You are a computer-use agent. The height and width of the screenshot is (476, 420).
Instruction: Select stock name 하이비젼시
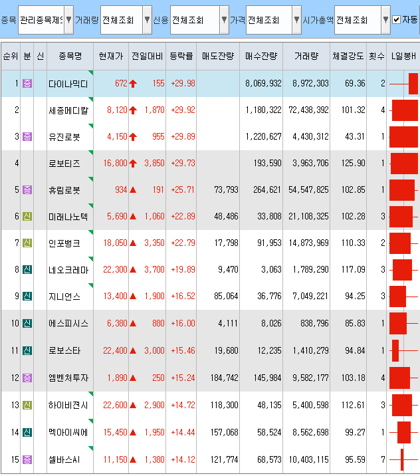(68, 406)
